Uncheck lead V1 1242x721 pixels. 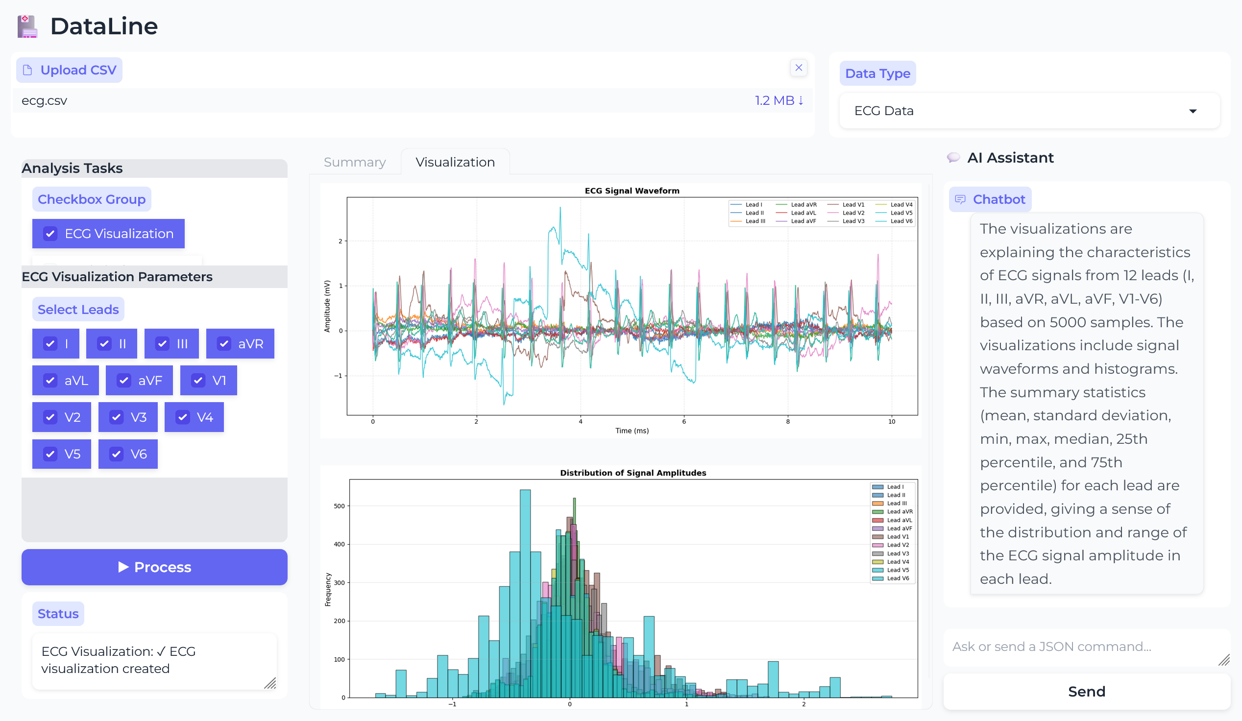[198, 381]
